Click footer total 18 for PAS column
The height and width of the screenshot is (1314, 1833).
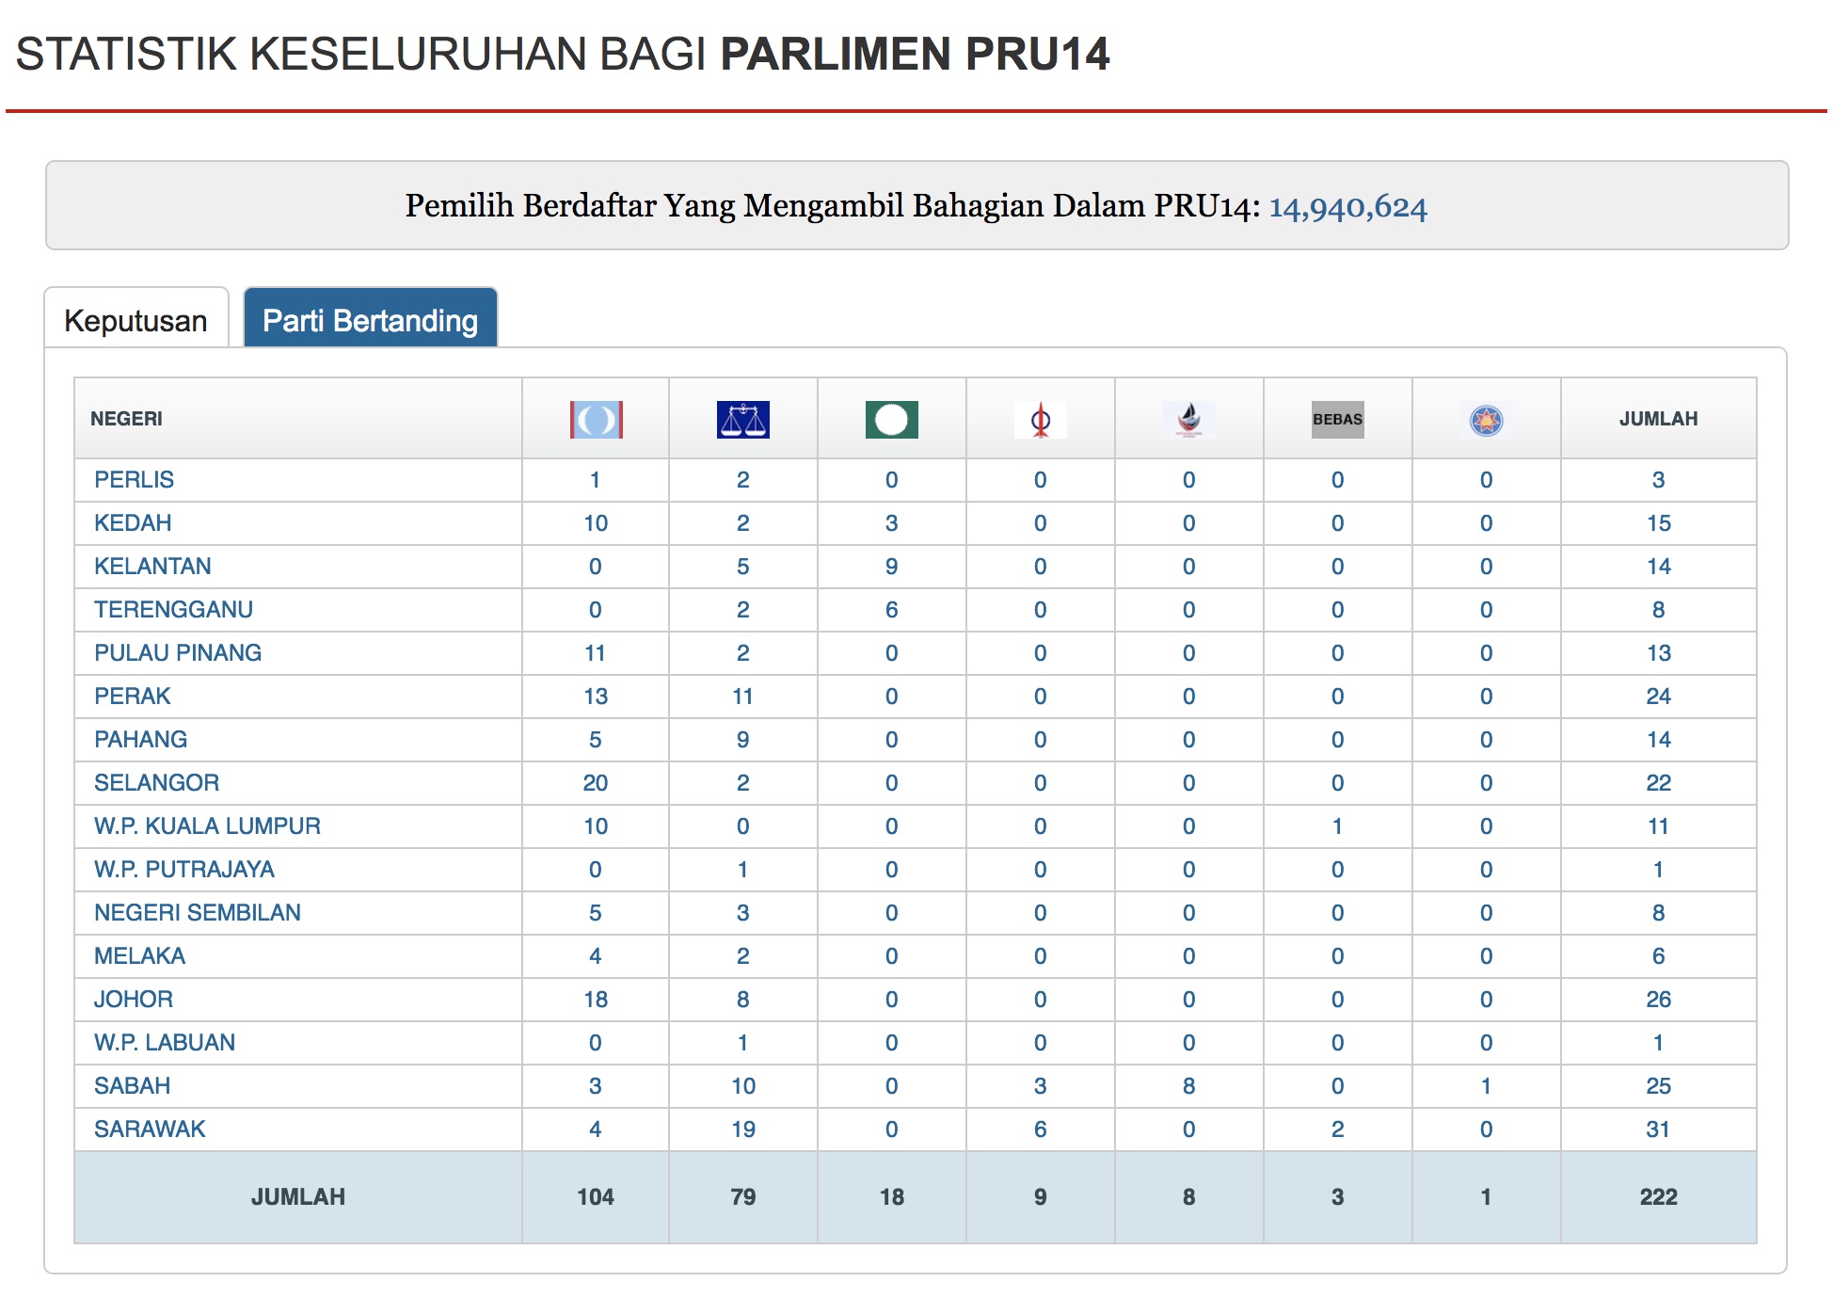click(892, 1197)
